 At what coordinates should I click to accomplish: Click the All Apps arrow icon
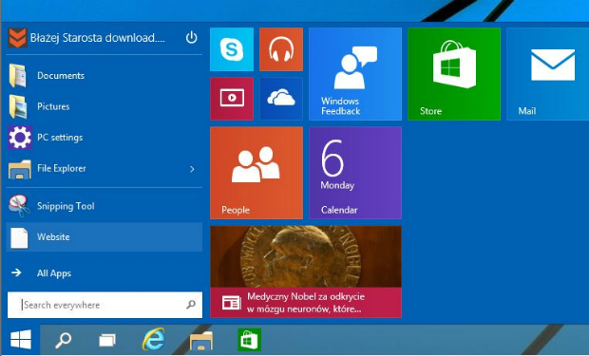click(x=16, y=272)
